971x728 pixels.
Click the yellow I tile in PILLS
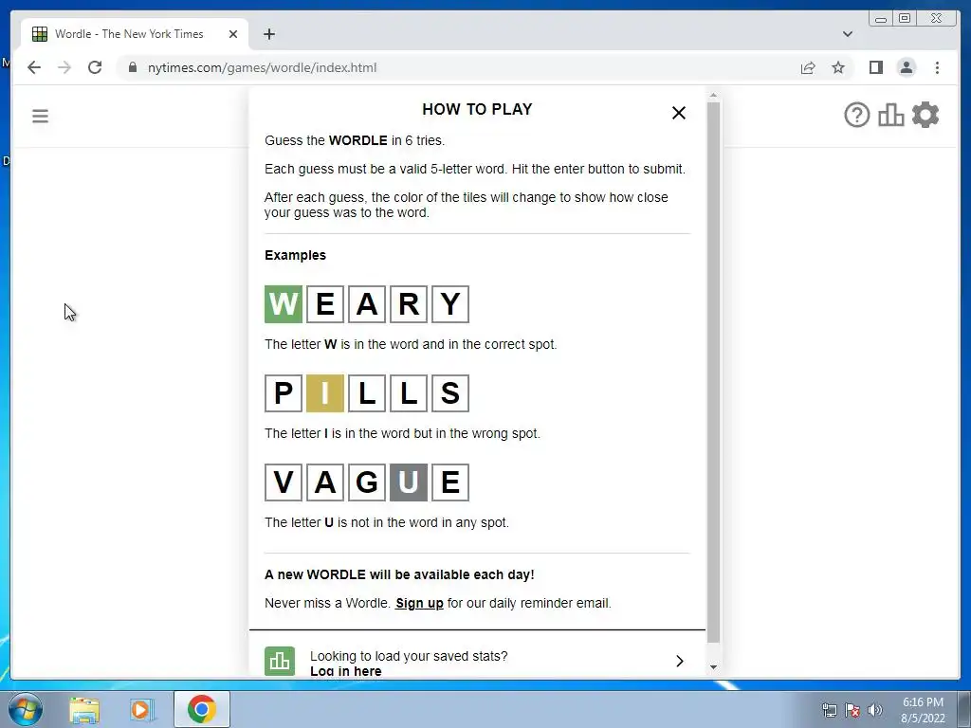[x=325, y=393]
